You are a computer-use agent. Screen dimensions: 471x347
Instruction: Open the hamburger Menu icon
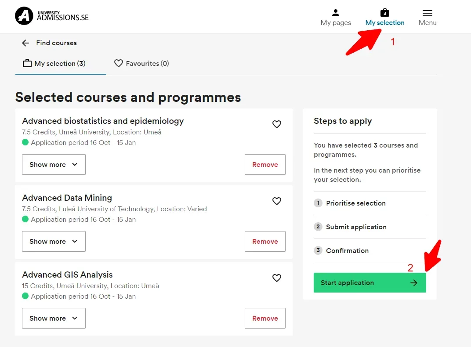pyautogui.click(x=427, y=13)
